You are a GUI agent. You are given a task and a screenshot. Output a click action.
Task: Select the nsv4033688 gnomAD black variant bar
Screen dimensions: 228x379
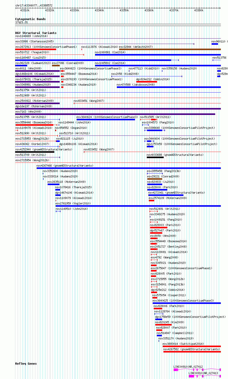coord(155,157)
